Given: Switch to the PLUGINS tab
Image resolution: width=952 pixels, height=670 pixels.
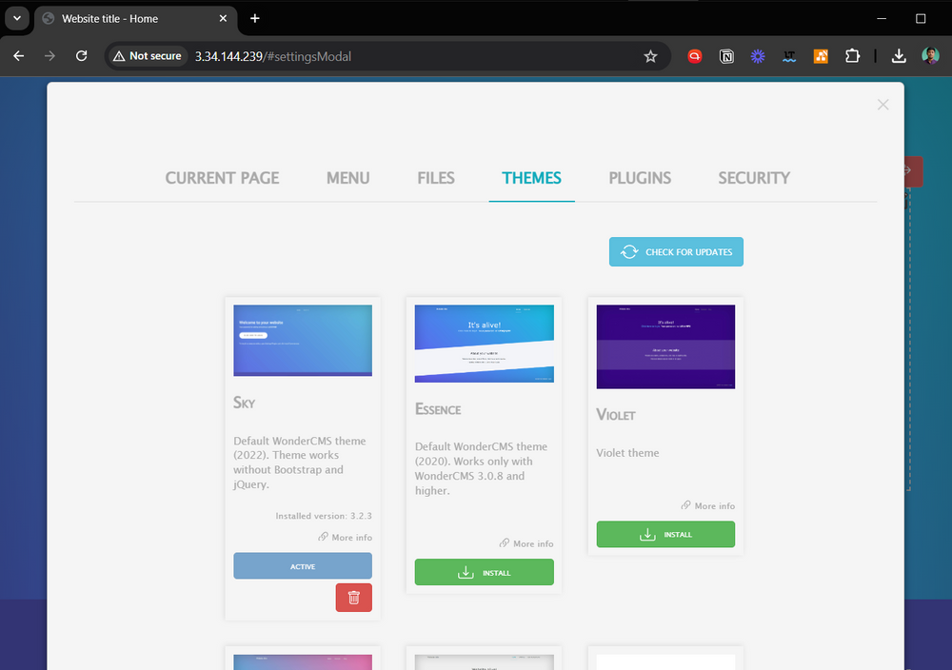Looking at the screenshot, I should click(639, 178).
